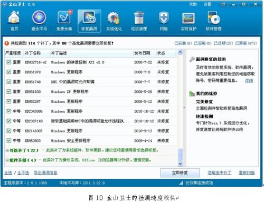
Task: Uncheck the KB960803 patch checkbox
Action: click(x=8, y=141)
